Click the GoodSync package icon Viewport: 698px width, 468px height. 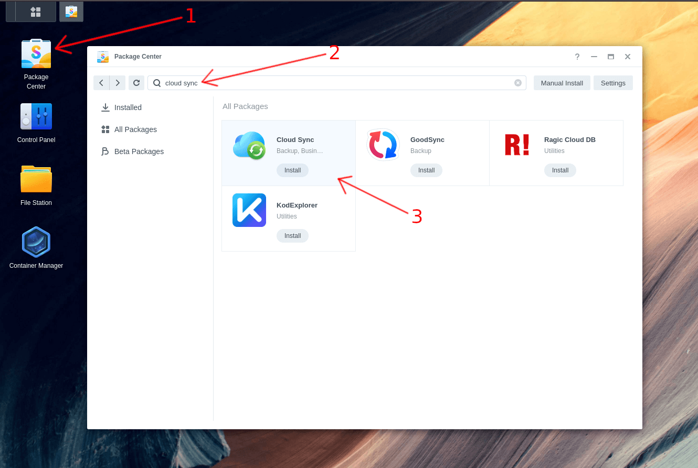point(383,145)
